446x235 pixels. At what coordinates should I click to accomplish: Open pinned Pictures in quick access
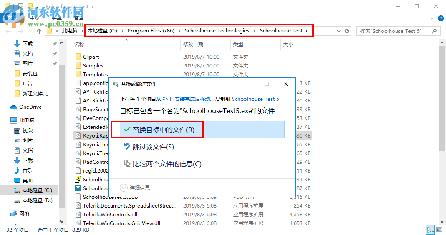tap(27, 63)
